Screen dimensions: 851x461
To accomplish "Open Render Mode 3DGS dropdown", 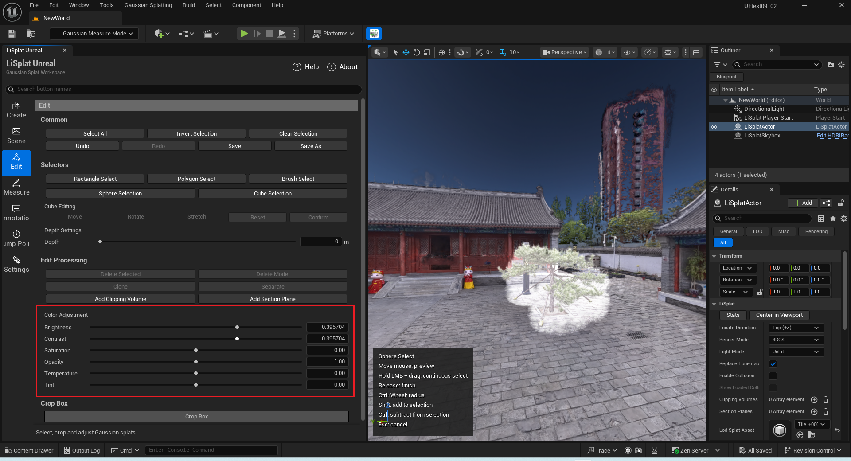I will (x=796, y=340).
